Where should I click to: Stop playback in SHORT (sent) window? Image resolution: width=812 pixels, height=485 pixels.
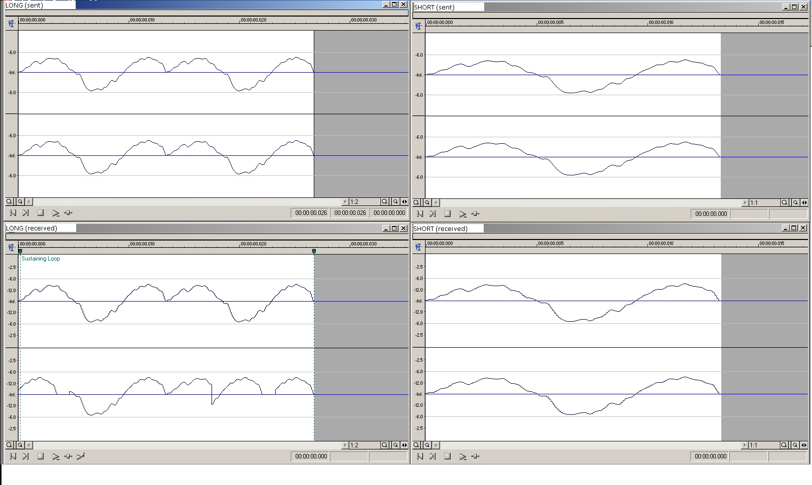(x=448, y=214)
